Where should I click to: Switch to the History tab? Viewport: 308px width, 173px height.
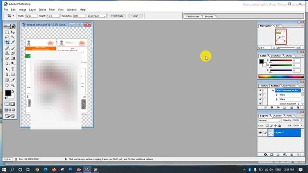(264, 86)
